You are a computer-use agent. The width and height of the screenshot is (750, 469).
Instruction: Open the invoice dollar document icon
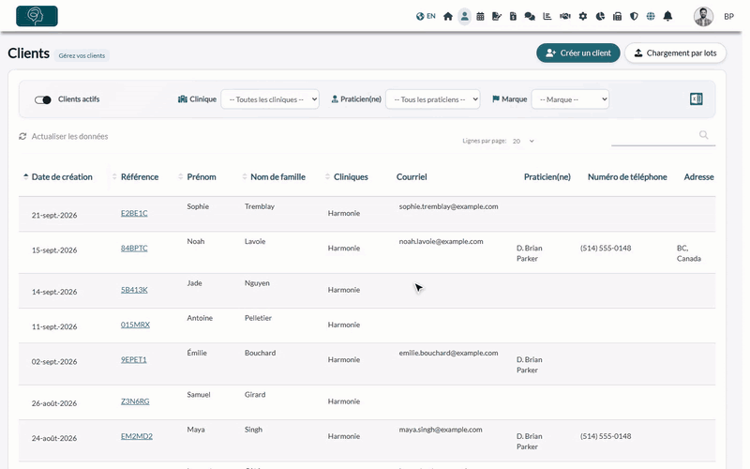(x=513, y=16)
